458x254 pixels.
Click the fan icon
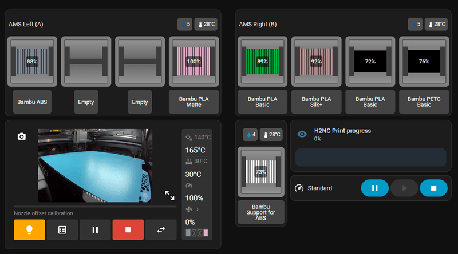click(x=189, y=209)
